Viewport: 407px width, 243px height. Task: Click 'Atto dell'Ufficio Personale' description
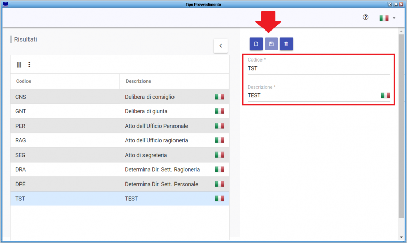(x=156, y=126)
